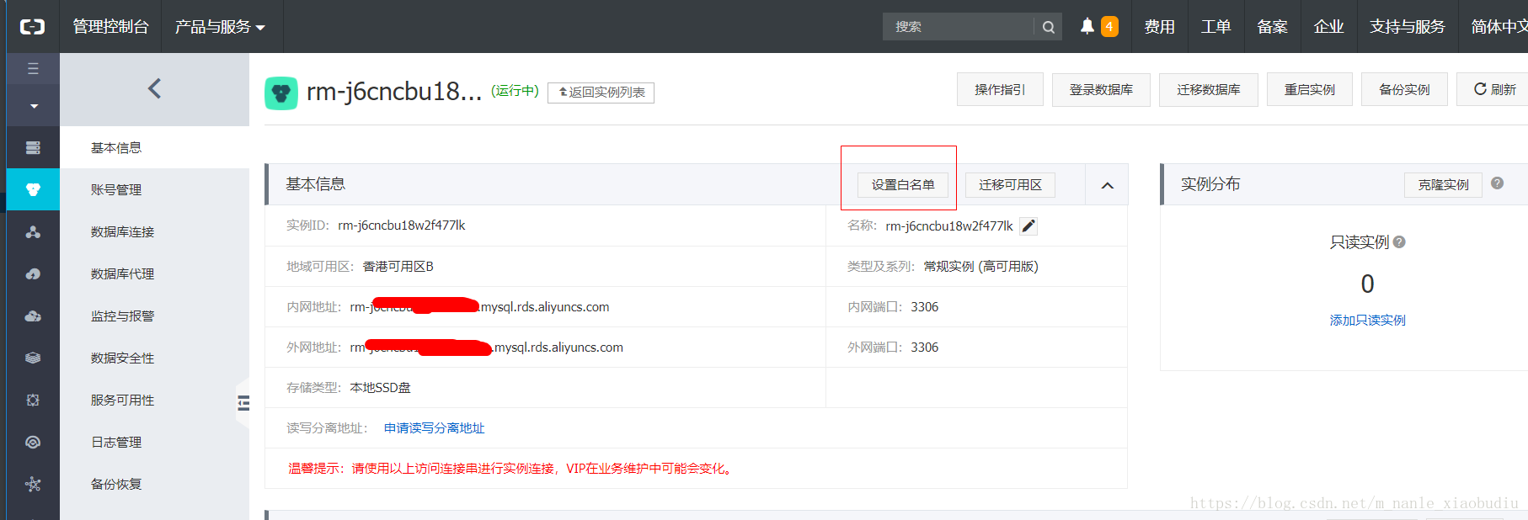Click the server list icon in left rail
1528x520 pixels.
[33, 148]
